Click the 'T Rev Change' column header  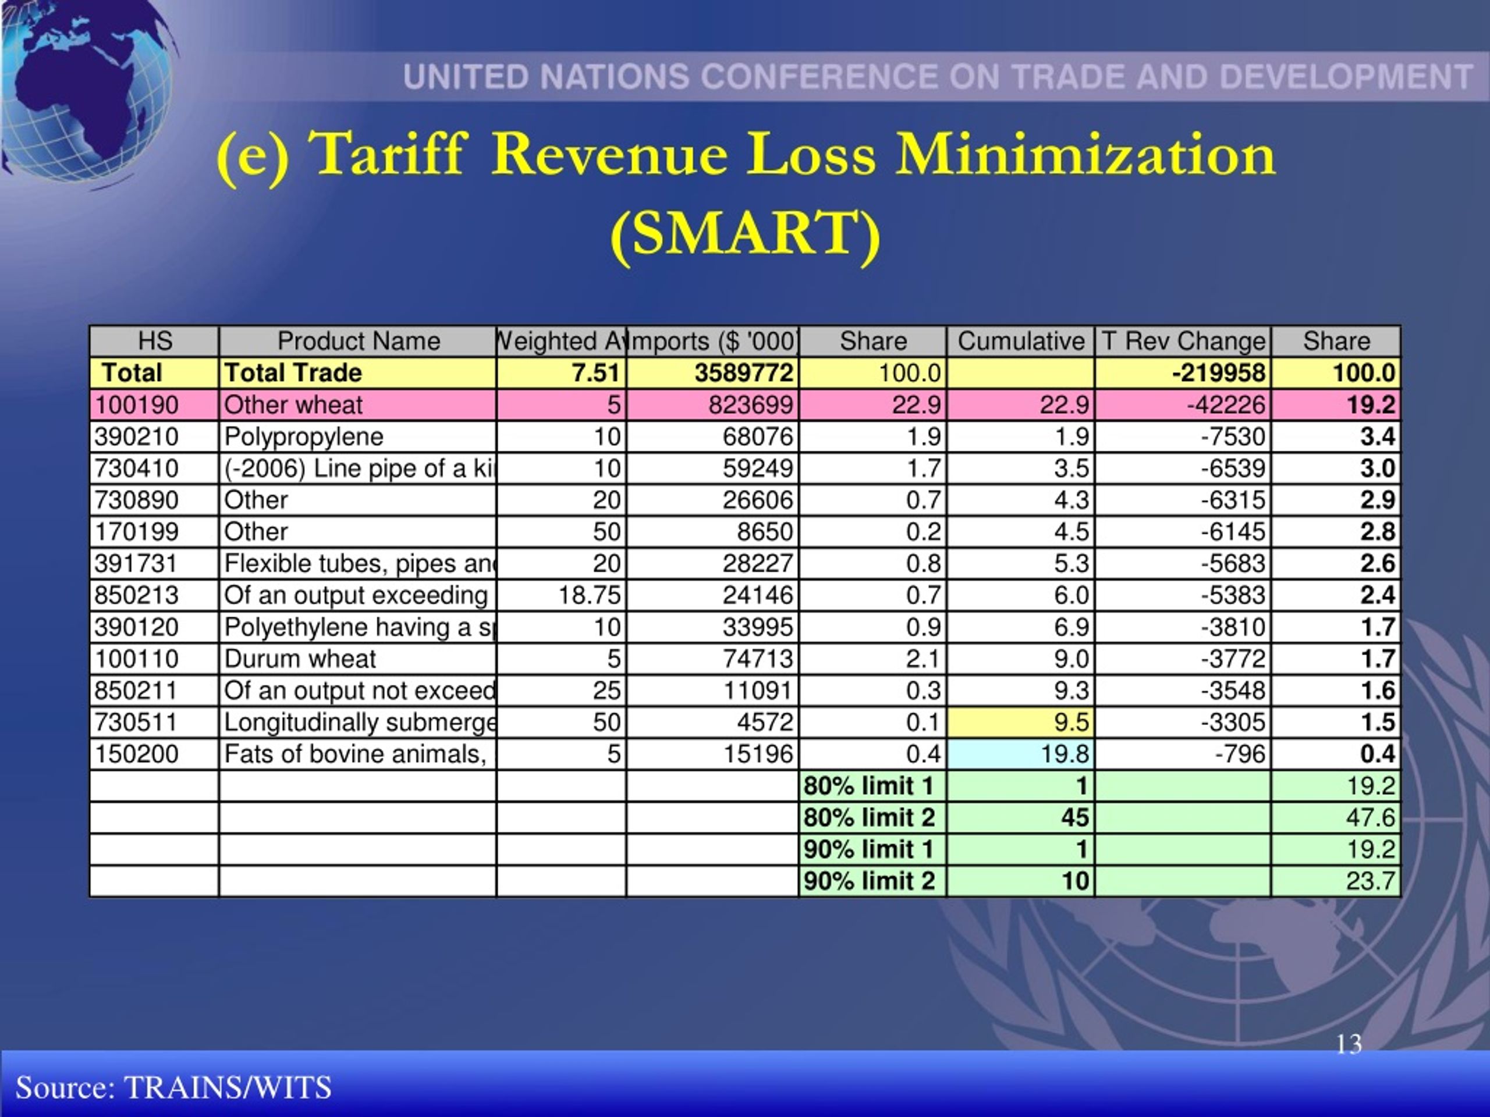click(x=1183, y=341)
